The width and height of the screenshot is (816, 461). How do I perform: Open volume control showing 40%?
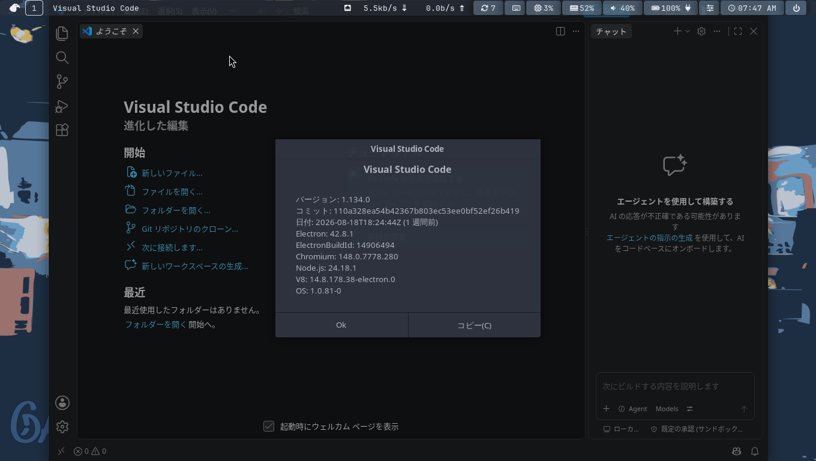click(622, 8)
